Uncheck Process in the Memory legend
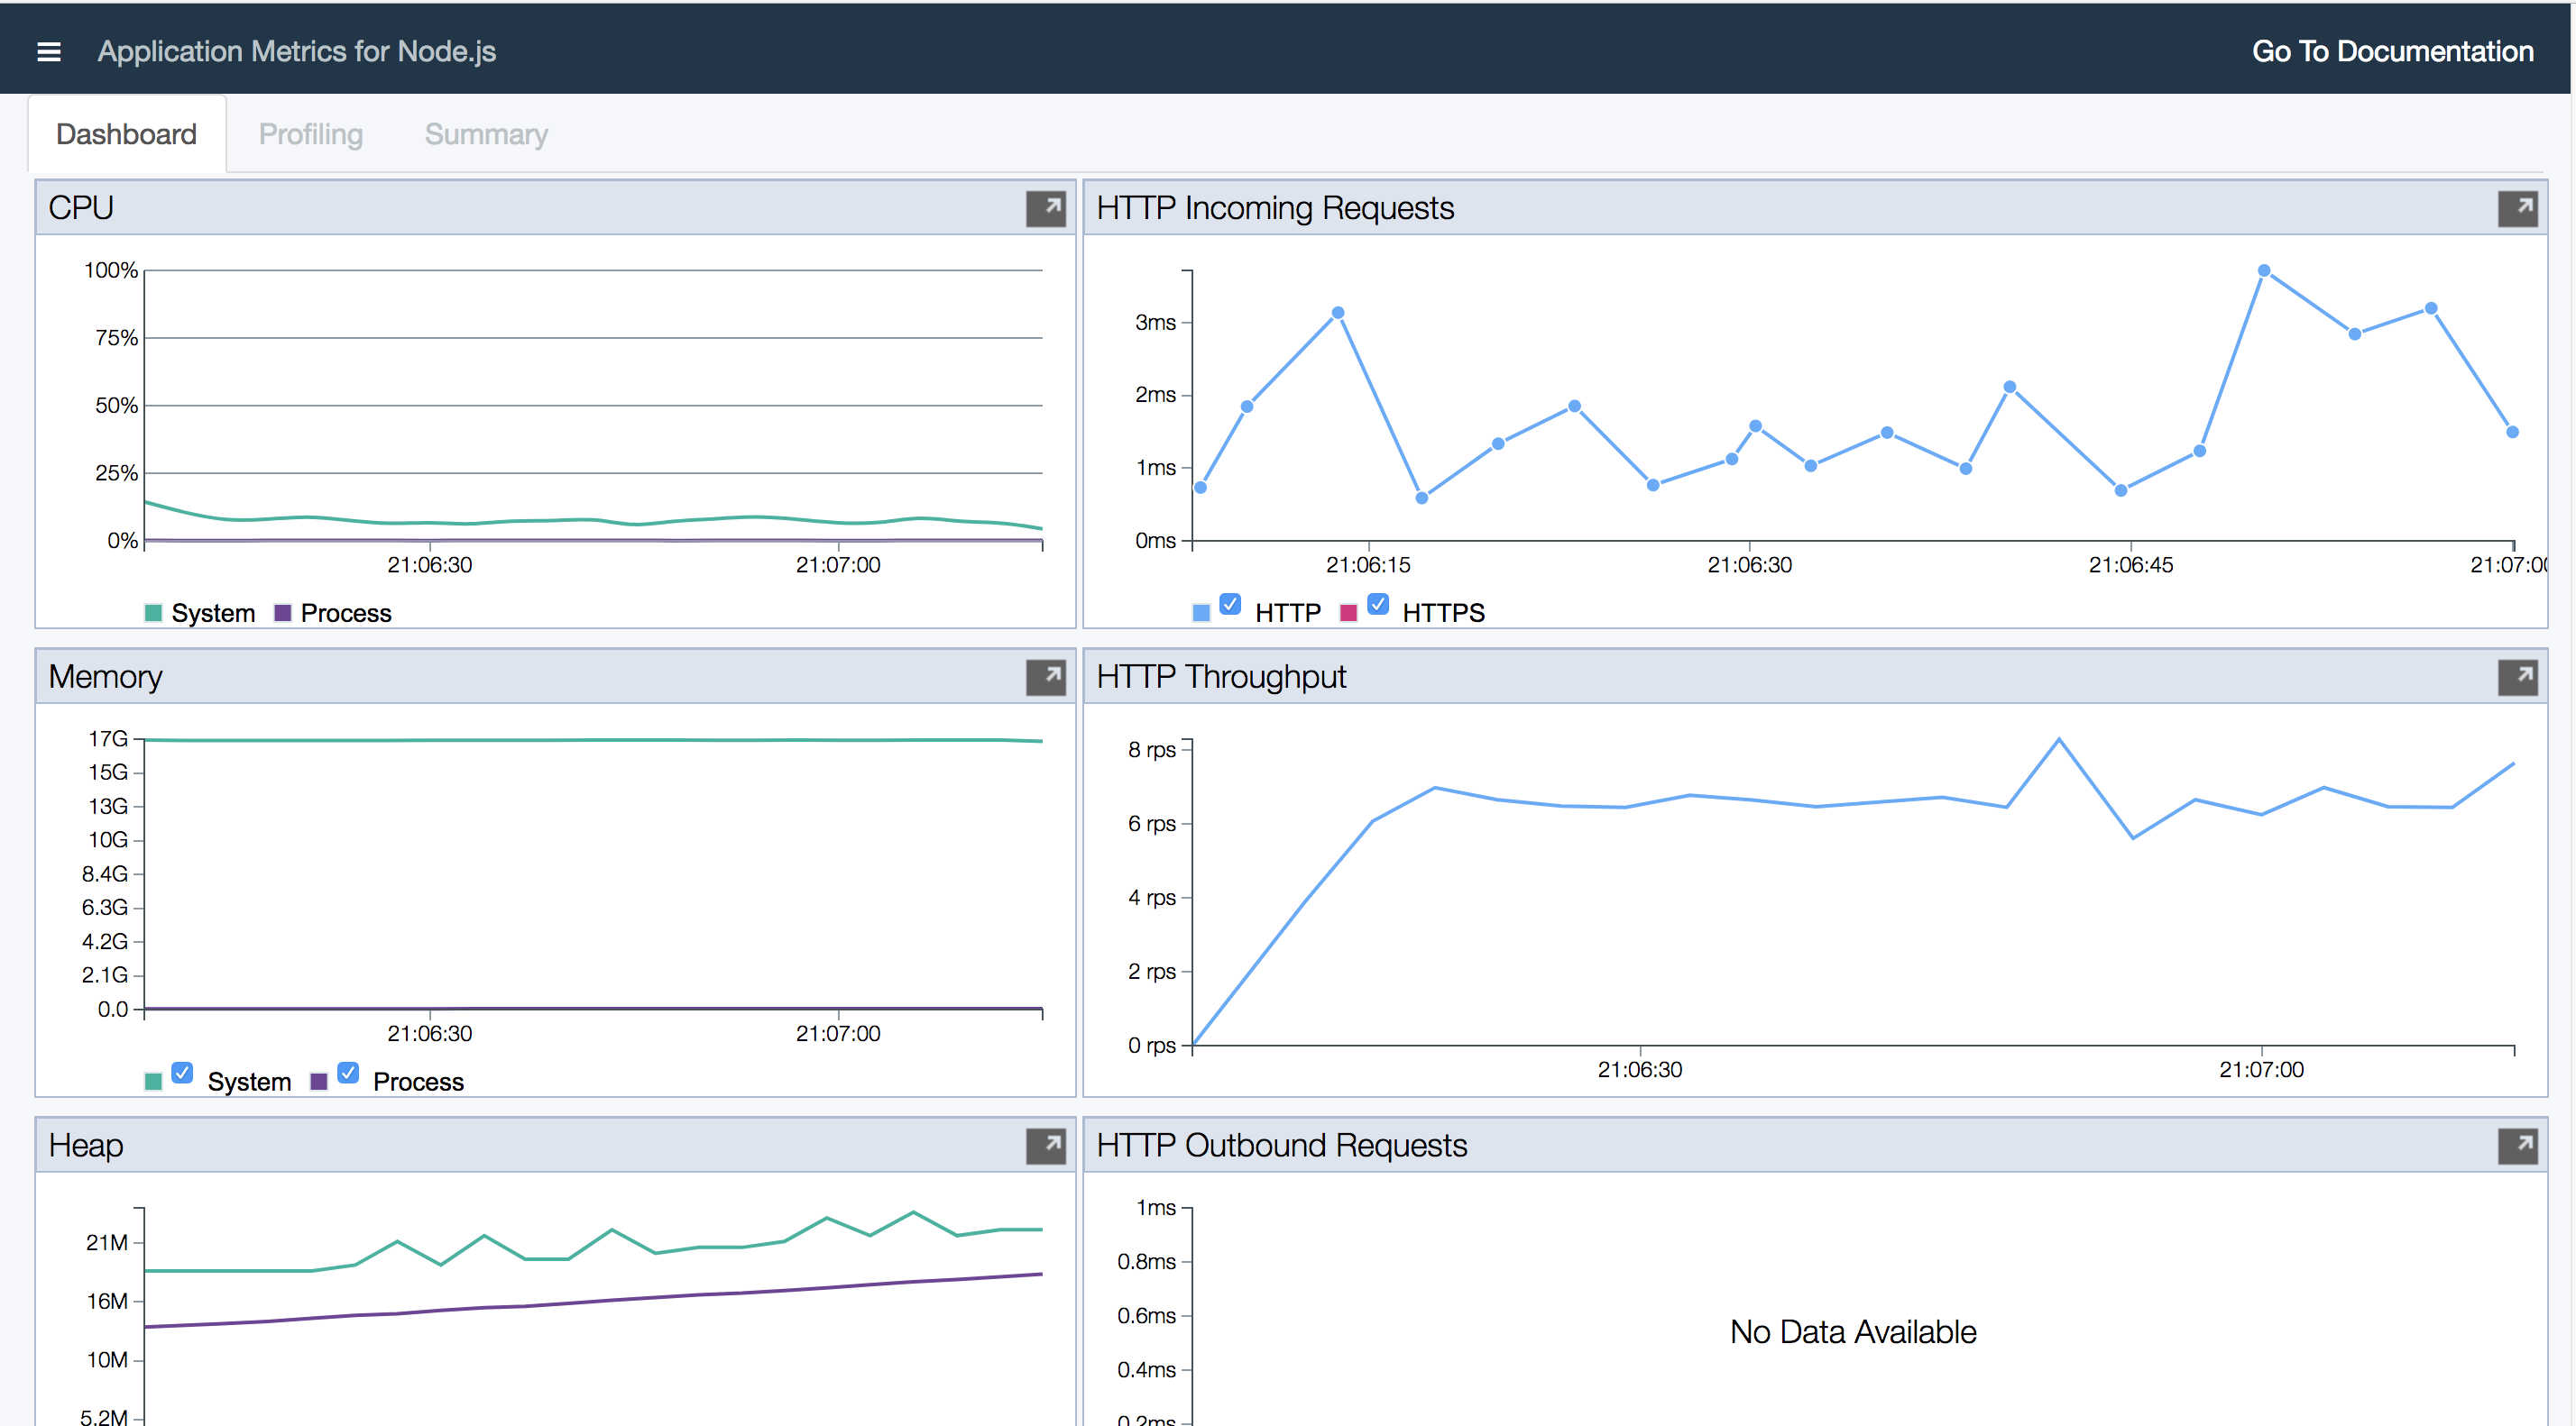Image resolution: width=2576 pixels, height=1426 pixels. [x=347, y=1073]
